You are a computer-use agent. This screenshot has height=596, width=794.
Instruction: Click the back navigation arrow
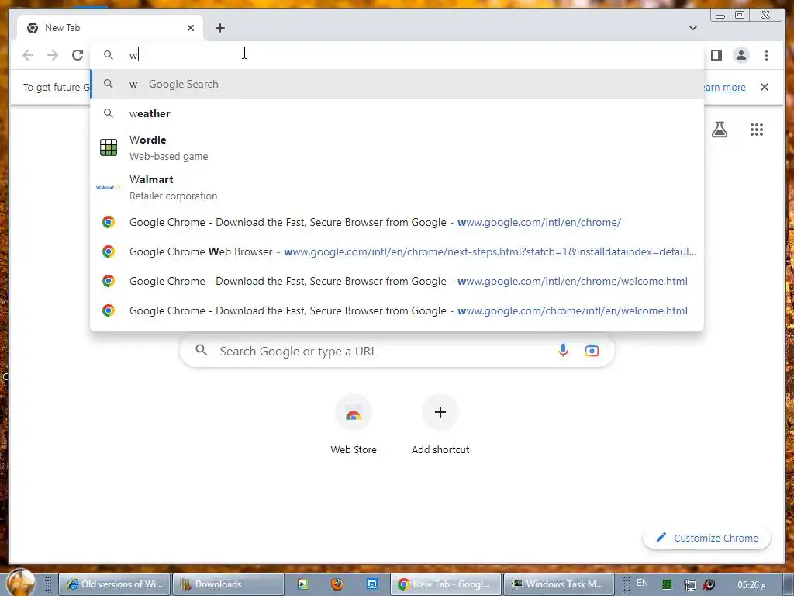[28, 55]
